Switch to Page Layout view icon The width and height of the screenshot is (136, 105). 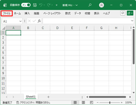[83, 103]
